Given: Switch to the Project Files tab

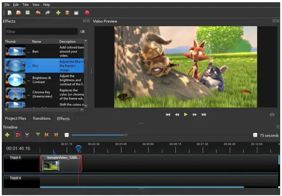Looking at the screenshot, I should click(x=16, y=118).
